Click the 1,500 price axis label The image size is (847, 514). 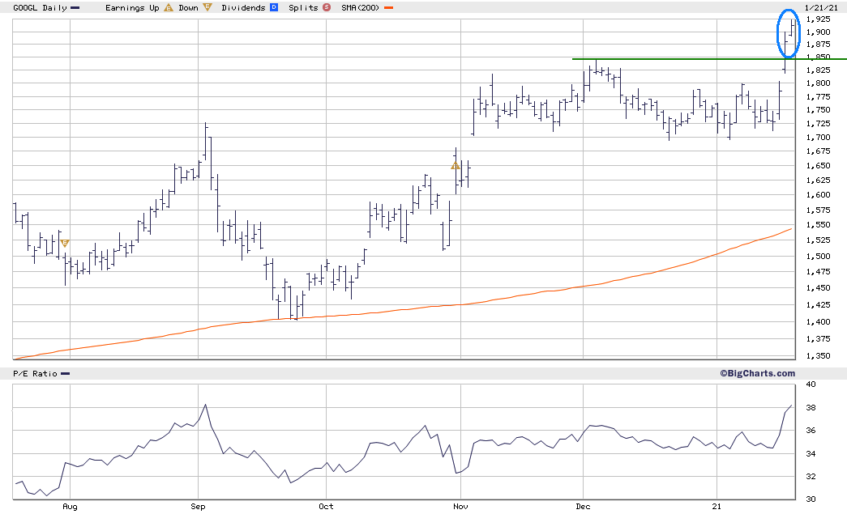coord(819,257)
